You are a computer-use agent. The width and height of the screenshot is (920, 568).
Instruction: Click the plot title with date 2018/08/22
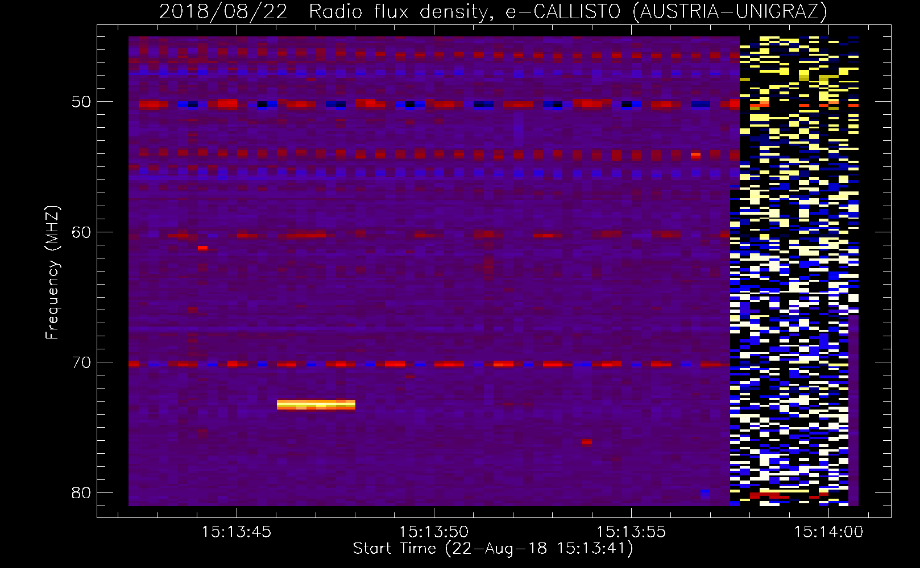pos(493,11)
